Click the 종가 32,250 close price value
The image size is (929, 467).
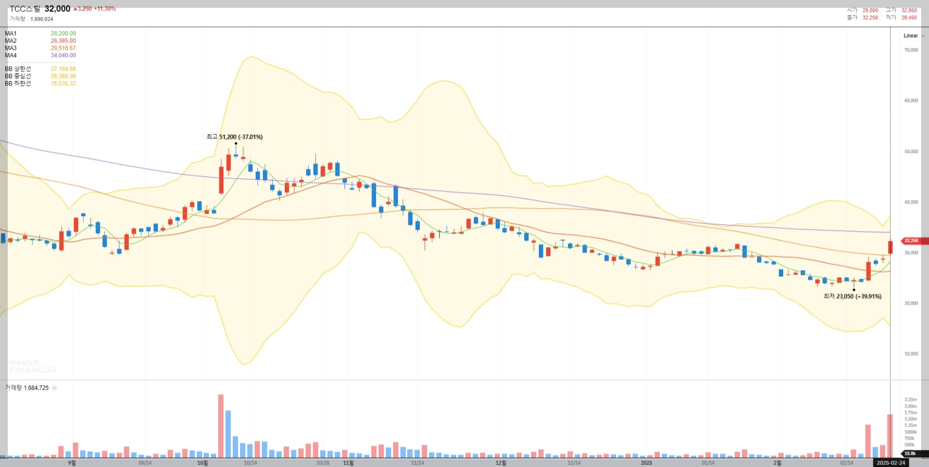(870, 18)
